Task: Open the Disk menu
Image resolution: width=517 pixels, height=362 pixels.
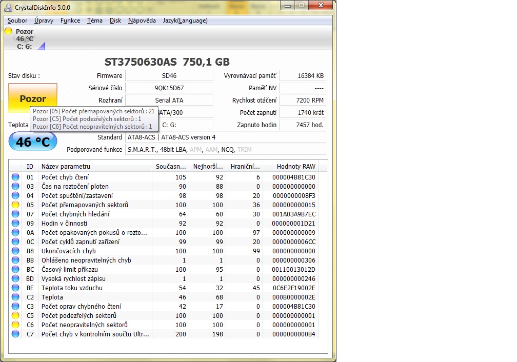Action: coord(115,21)
